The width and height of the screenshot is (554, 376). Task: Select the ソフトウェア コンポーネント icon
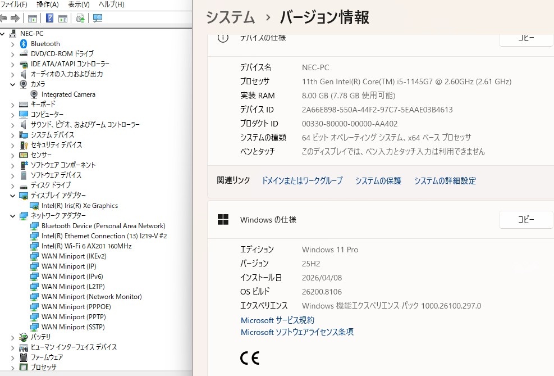tap(24, 165)
